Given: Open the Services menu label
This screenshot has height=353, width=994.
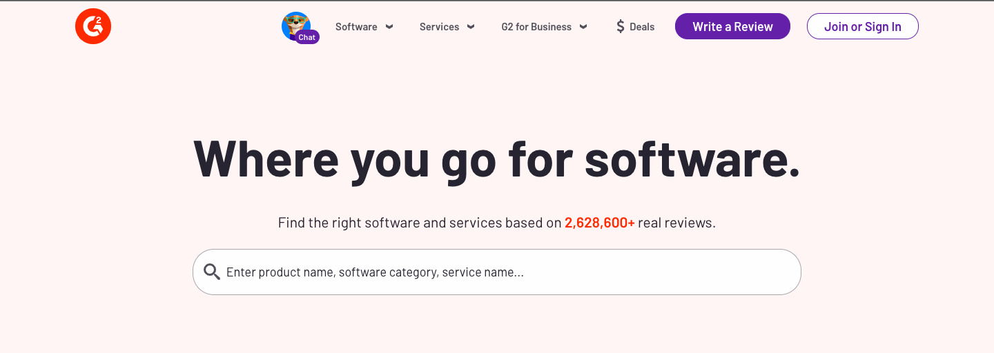Looking at the screenshot, I should pos(439,27).
